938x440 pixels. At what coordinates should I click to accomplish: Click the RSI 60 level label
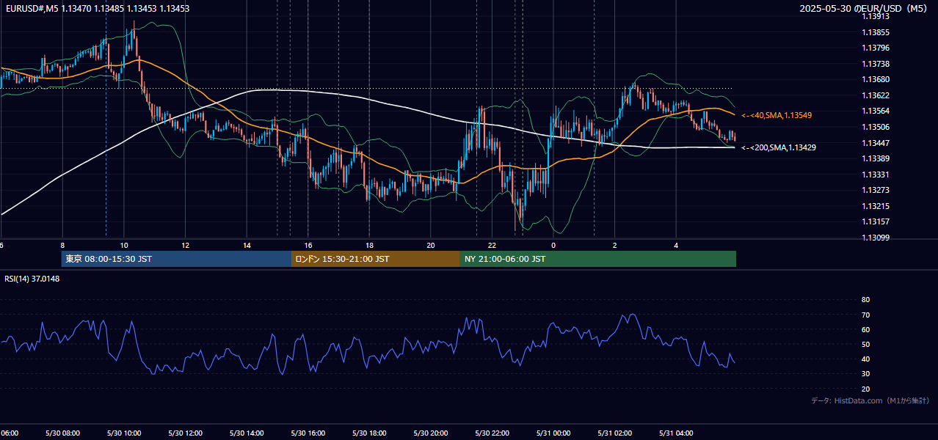click(x=865, y=329)
